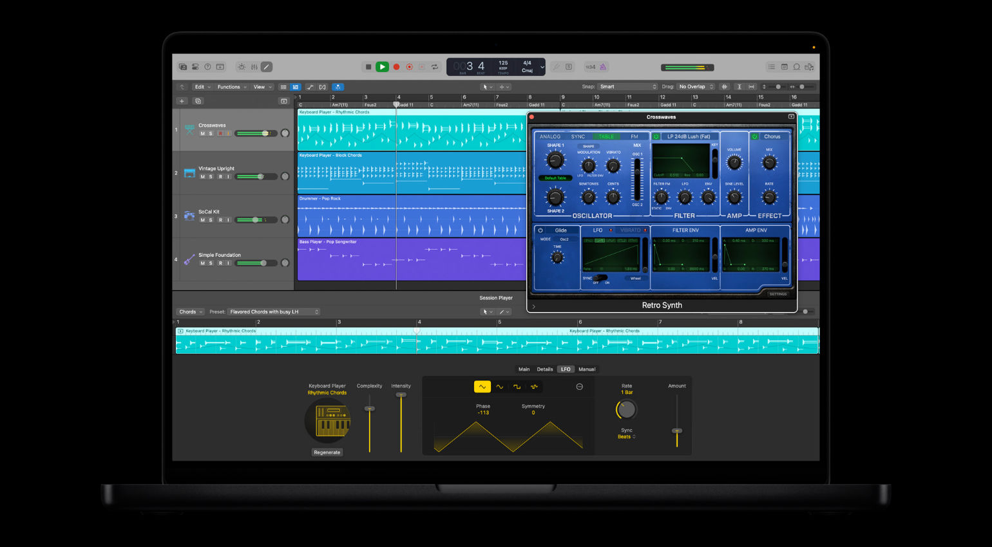Image resolution: width=992 pixels, height=547 pixels.
Task: Toggle the metronome icon
Action: click(603, 67)
